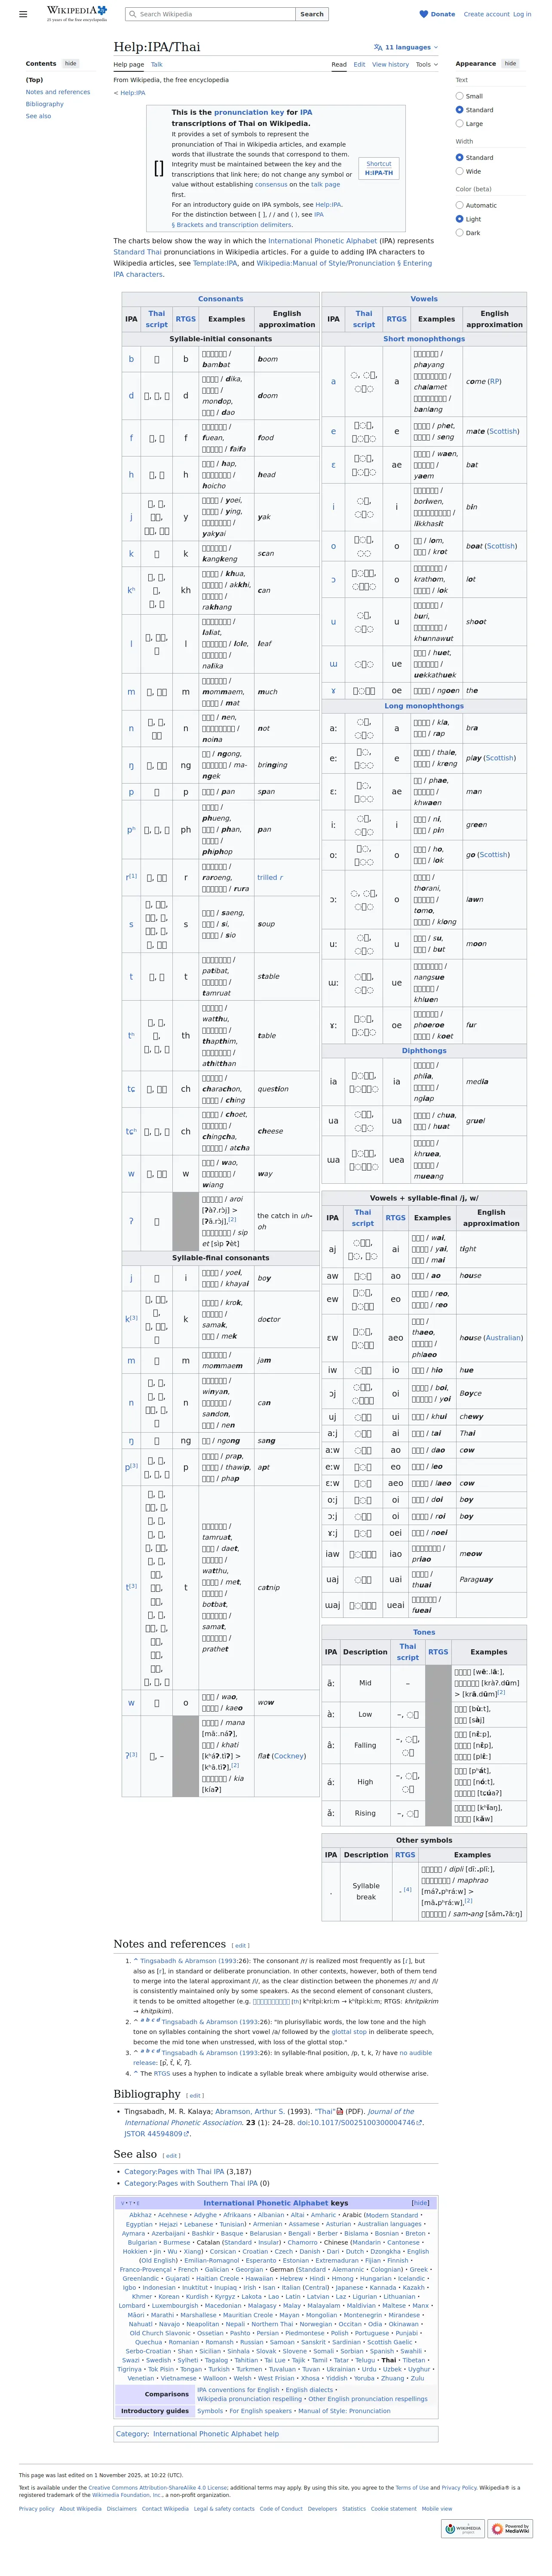Open the Privacy policy footer link
Image resolution: width=552 pixels, height=2576 pixels.
click(x=37, y=2508)
